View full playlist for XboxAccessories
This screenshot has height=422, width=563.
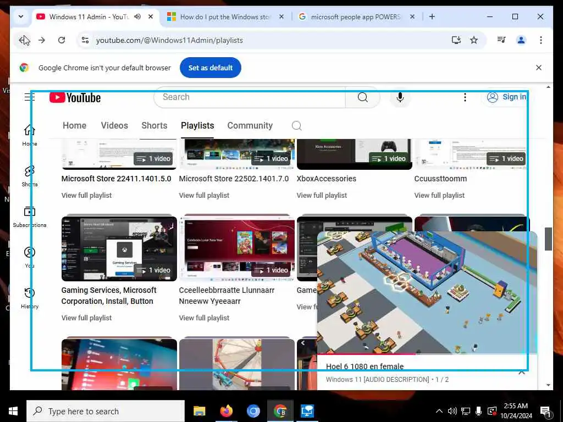tap(322, 195)
